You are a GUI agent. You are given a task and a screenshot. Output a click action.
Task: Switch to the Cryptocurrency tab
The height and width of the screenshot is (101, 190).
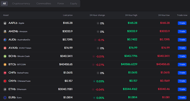click(x=21, y=4)
